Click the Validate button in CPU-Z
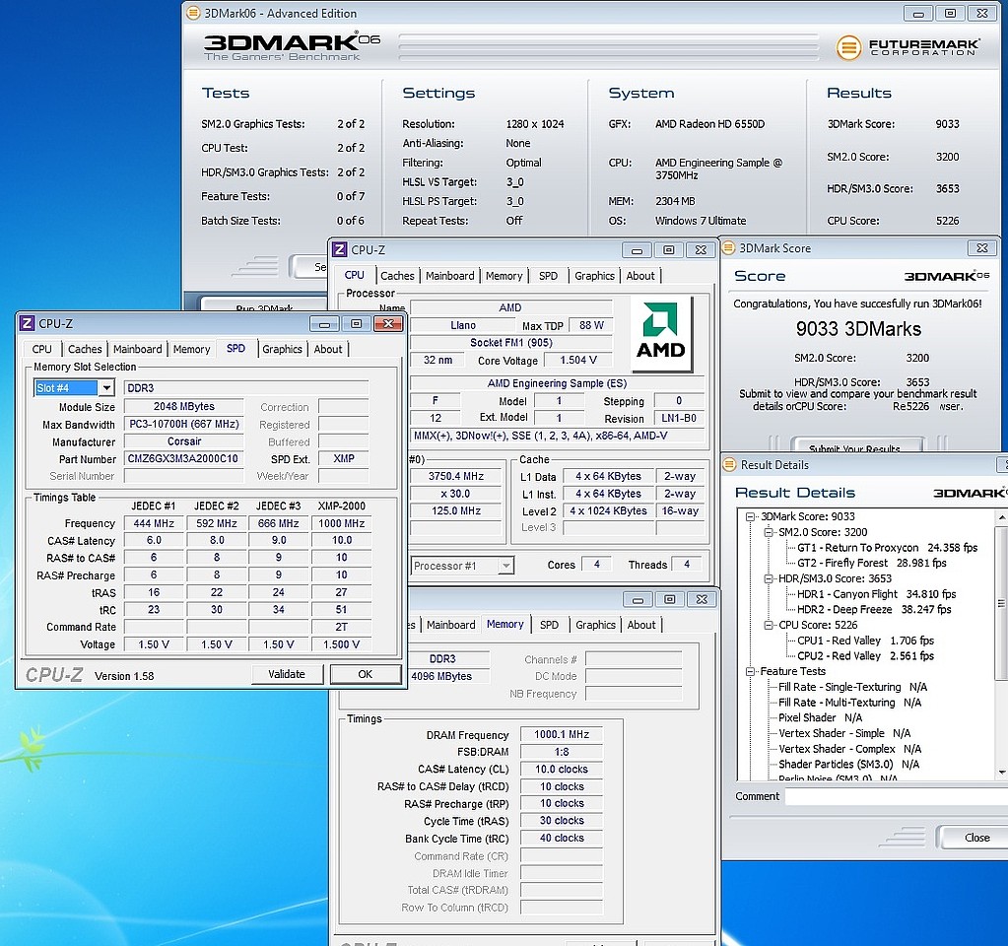Image resolution: width=1008 pixels, height=946 pixels. (x=287, y=674)
